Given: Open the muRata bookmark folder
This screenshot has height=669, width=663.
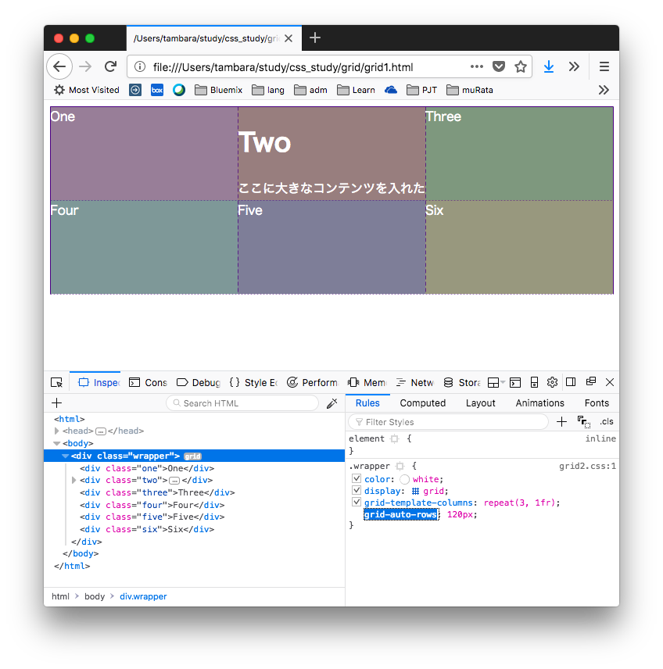Looking at the screenshot, I should [470, 90].
